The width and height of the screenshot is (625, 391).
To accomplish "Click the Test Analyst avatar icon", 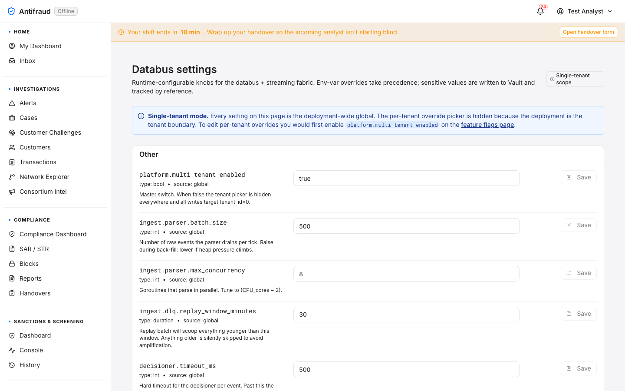I will point(560,11).
